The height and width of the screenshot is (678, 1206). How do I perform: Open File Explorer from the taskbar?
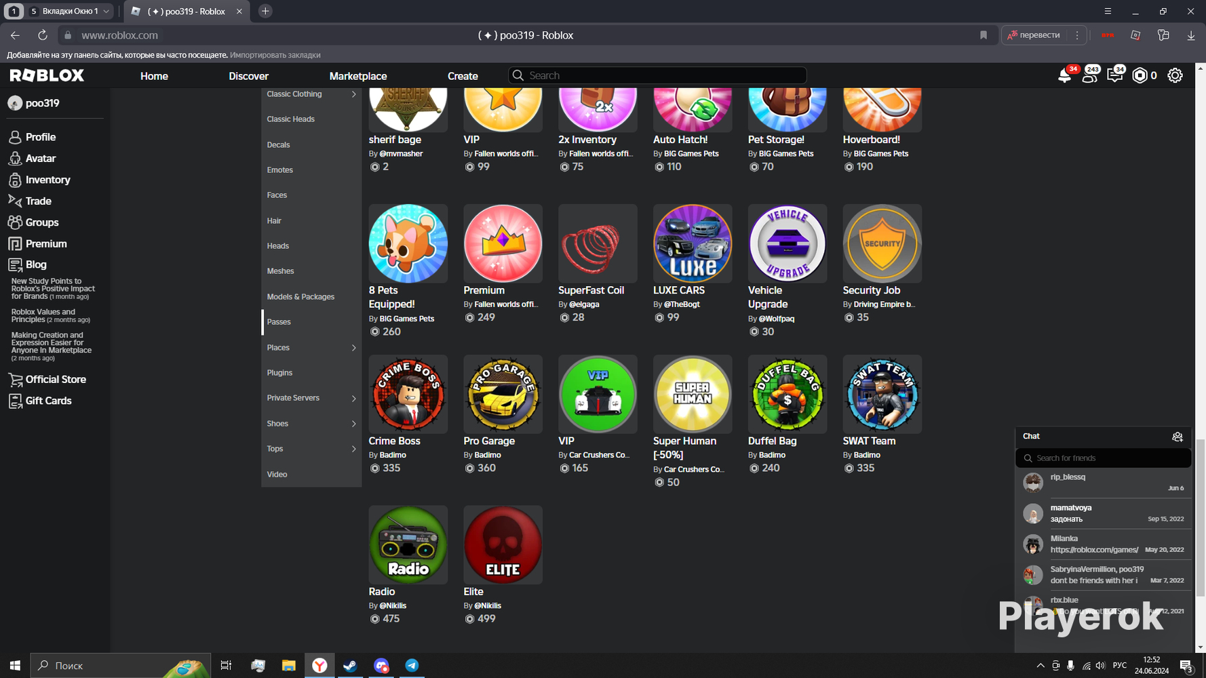click(x=288, y=666)
